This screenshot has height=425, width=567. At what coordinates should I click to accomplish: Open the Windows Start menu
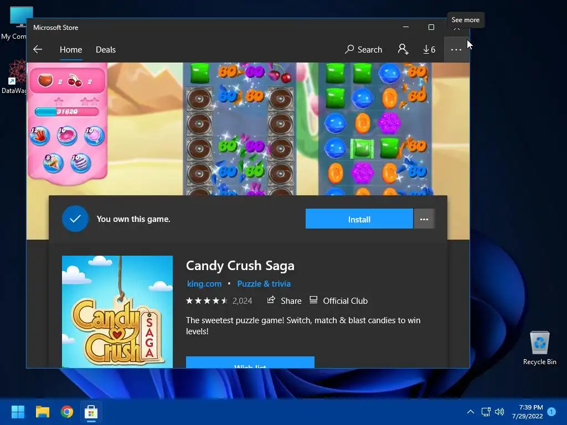click(x=18, y=412)
